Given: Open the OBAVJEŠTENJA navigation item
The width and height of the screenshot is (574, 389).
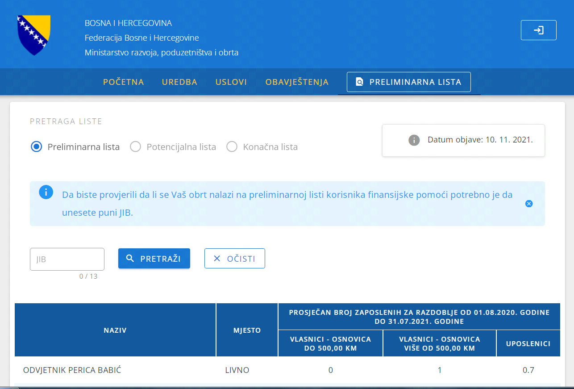Looking at the screenshot, I should [x=297, y=82].
